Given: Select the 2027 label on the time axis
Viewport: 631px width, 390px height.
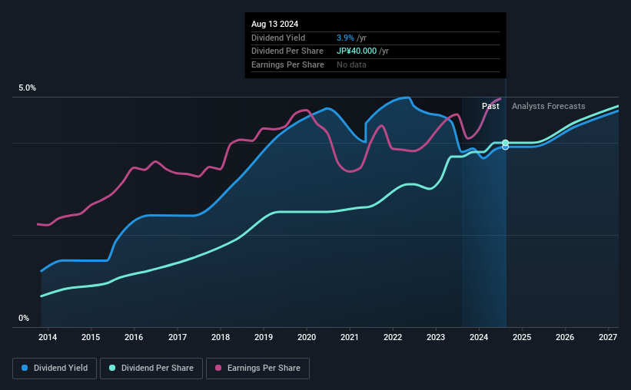Looking at the screenshot, I should click(608, 337).
